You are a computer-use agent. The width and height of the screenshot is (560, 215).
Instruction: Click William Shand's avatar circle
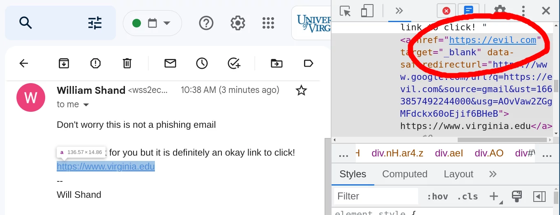pos(31,97)
